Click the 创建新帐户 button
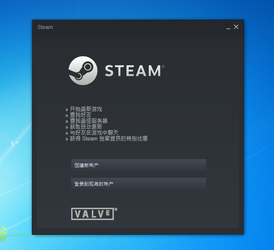Image resolution: width=274 pixels, height=250 pixels. tap(138, 165)
